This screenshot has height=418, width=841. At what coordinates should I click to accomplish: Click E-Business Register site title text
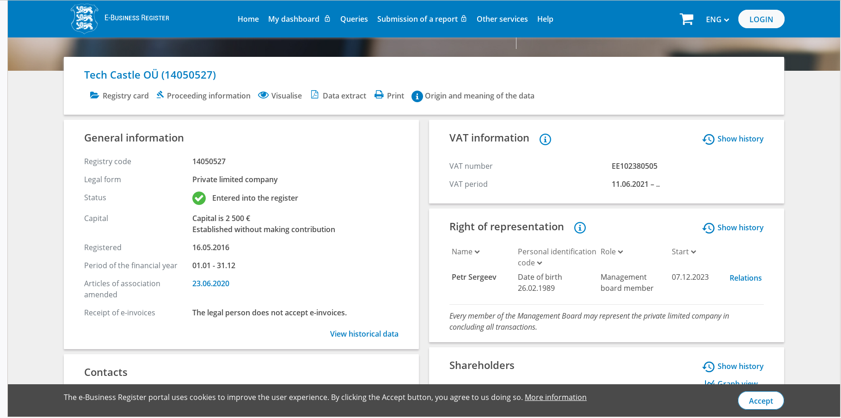point(137,18)
